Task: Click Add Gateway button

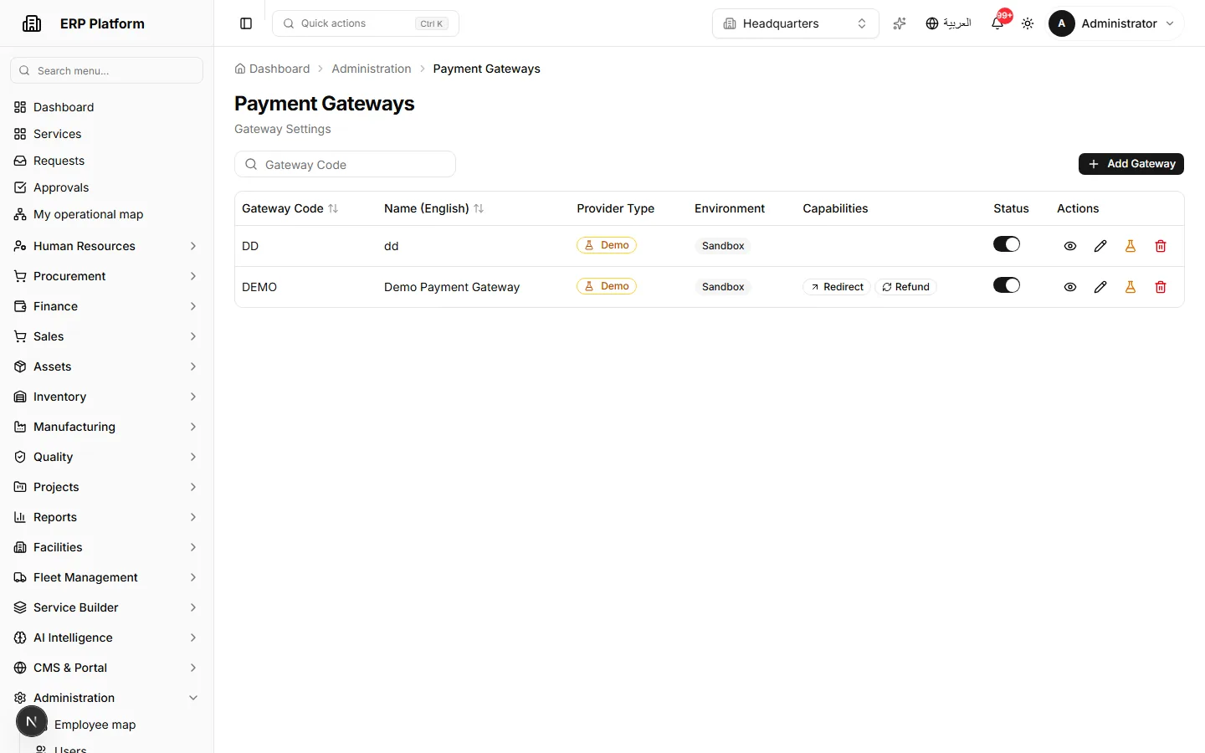Action: [1131, 164]
